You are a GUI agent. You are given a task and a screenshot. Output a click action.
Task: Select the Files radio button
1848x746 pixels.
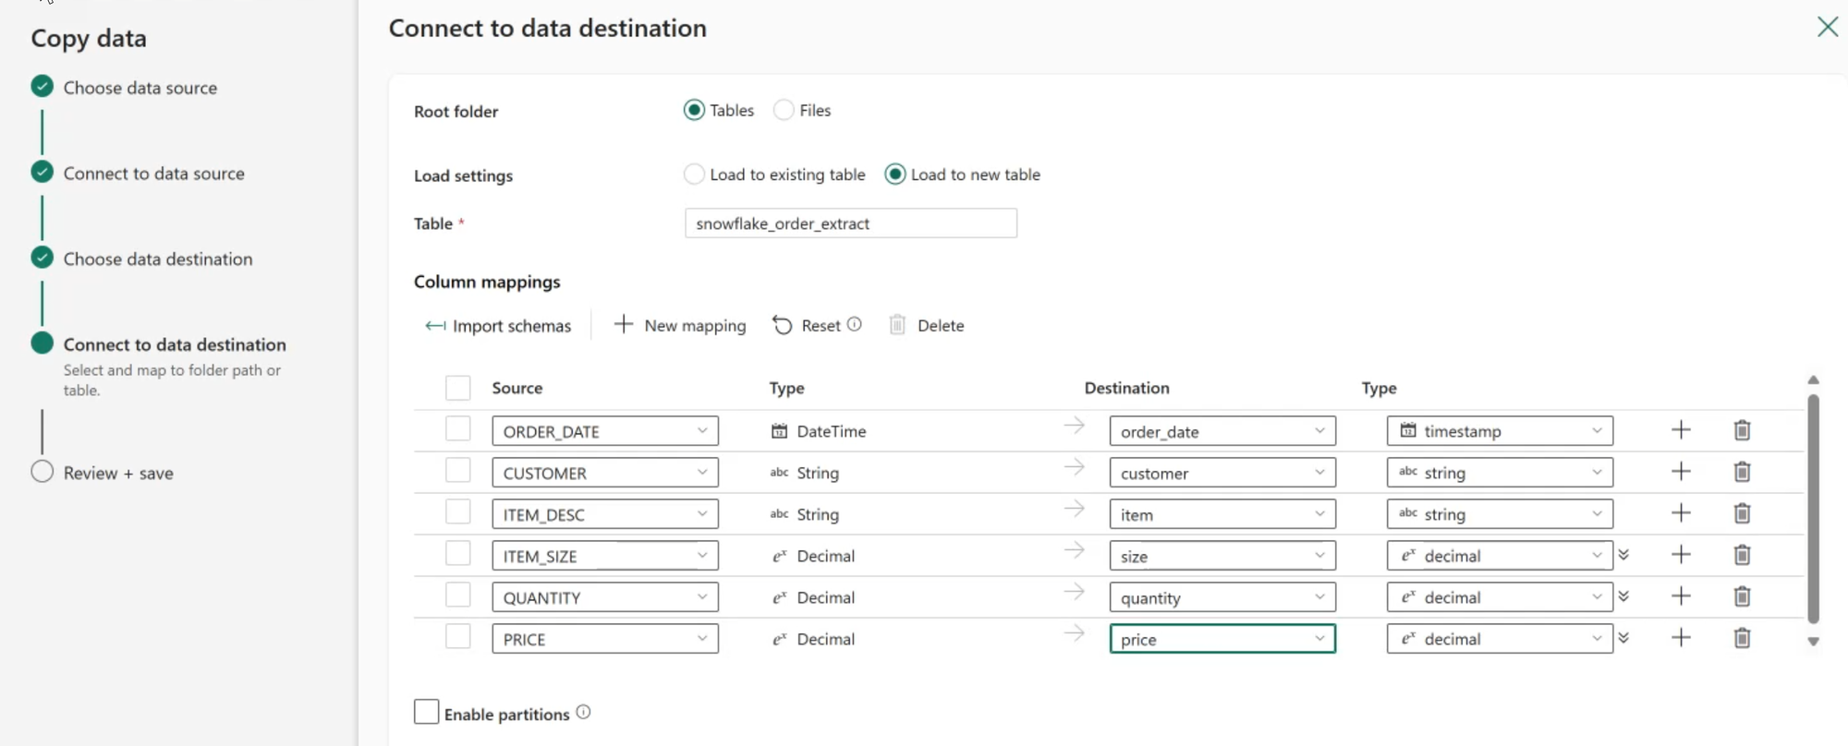point(784,110)
